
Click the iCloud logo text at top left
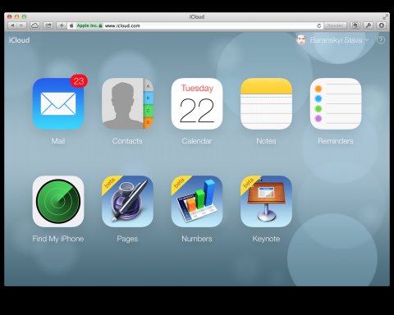click(x=19, y=40)
